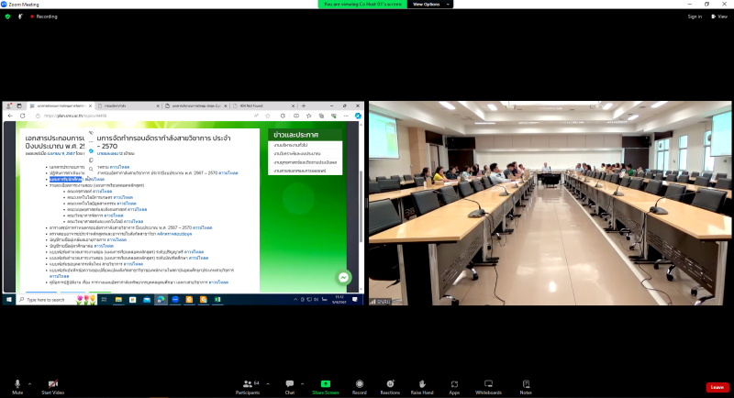This screenshot has height=398, width=734.
Task: Expand audio options arrow beside Mute
Action: [28, 381]
